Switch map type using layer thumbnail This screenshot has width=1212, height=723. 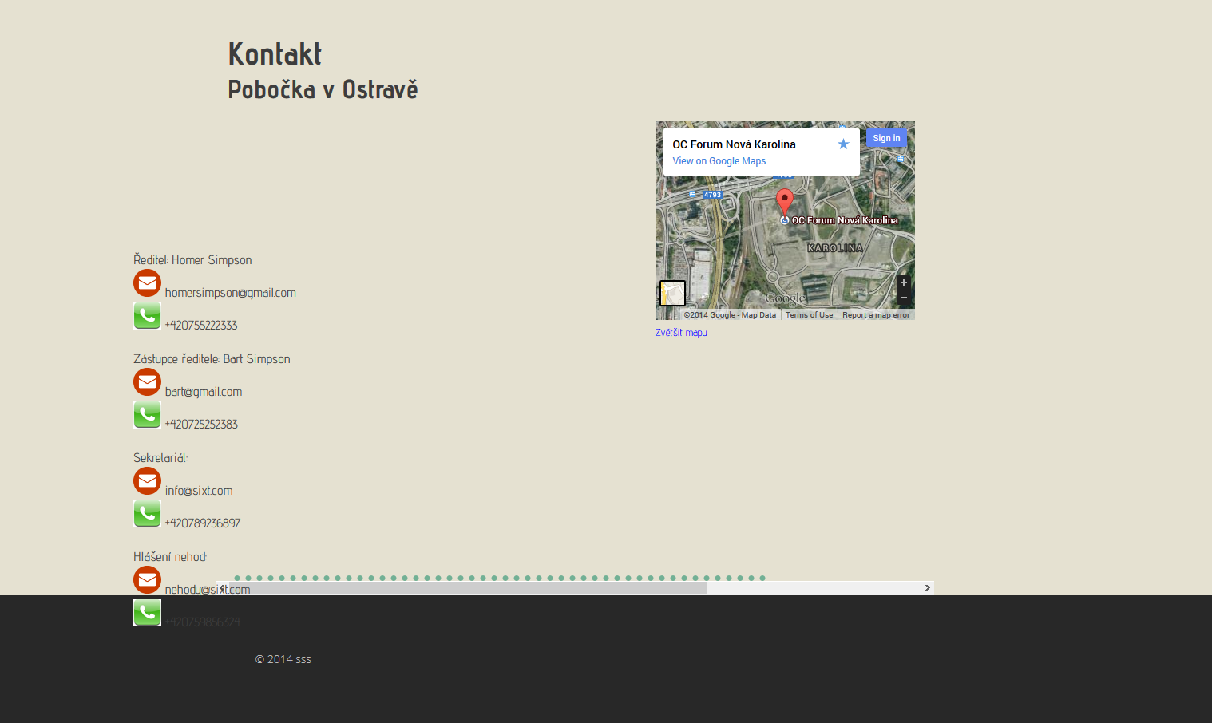coord(672,294)
